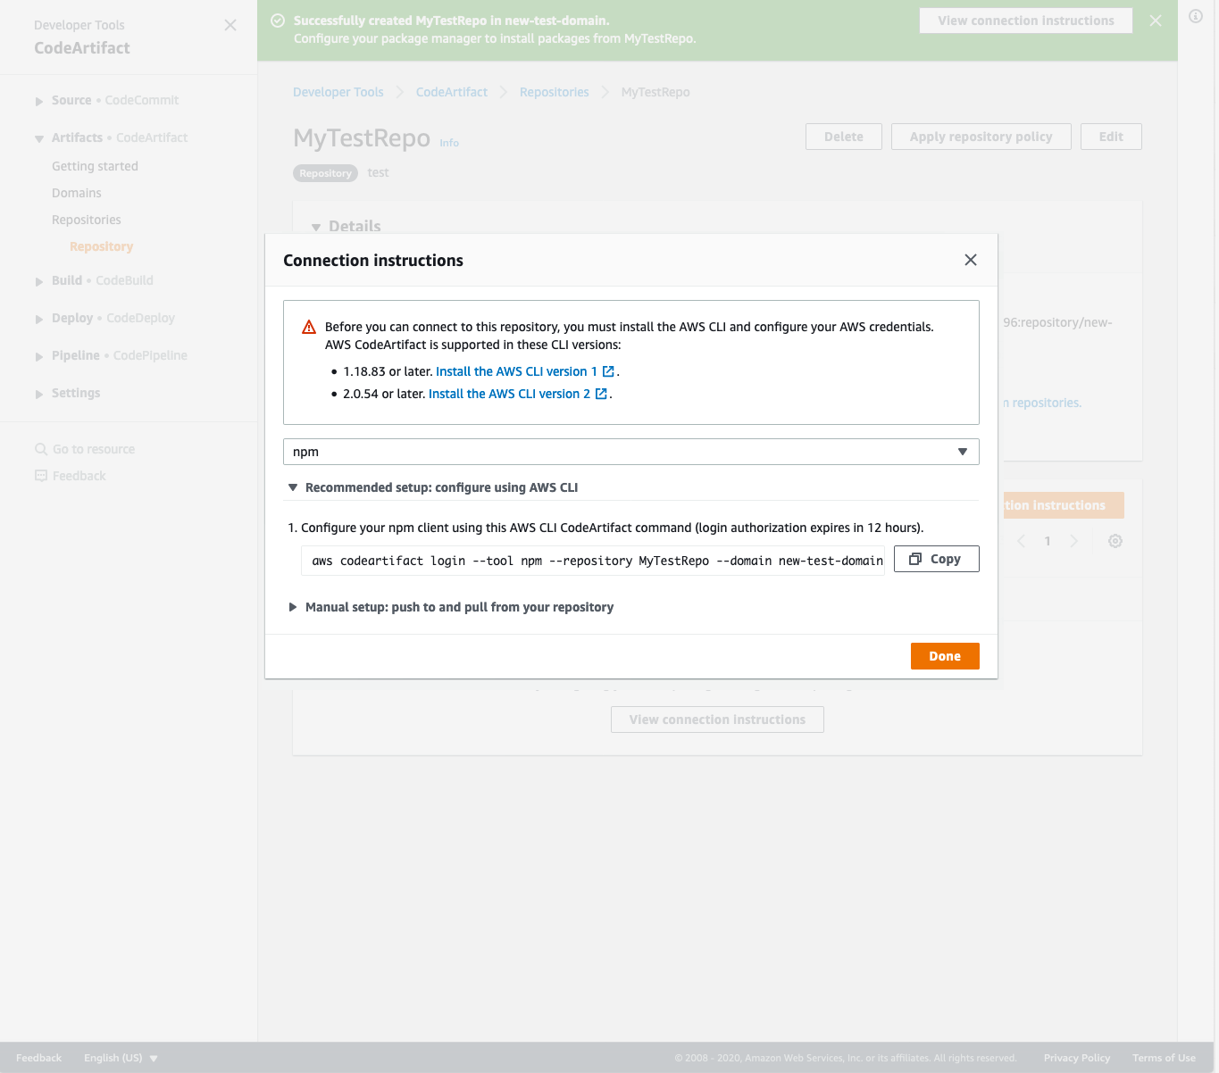Open table settings gear icon
The height and width of the screenshot is (1073, 1219).
(x=1115, y=541)
